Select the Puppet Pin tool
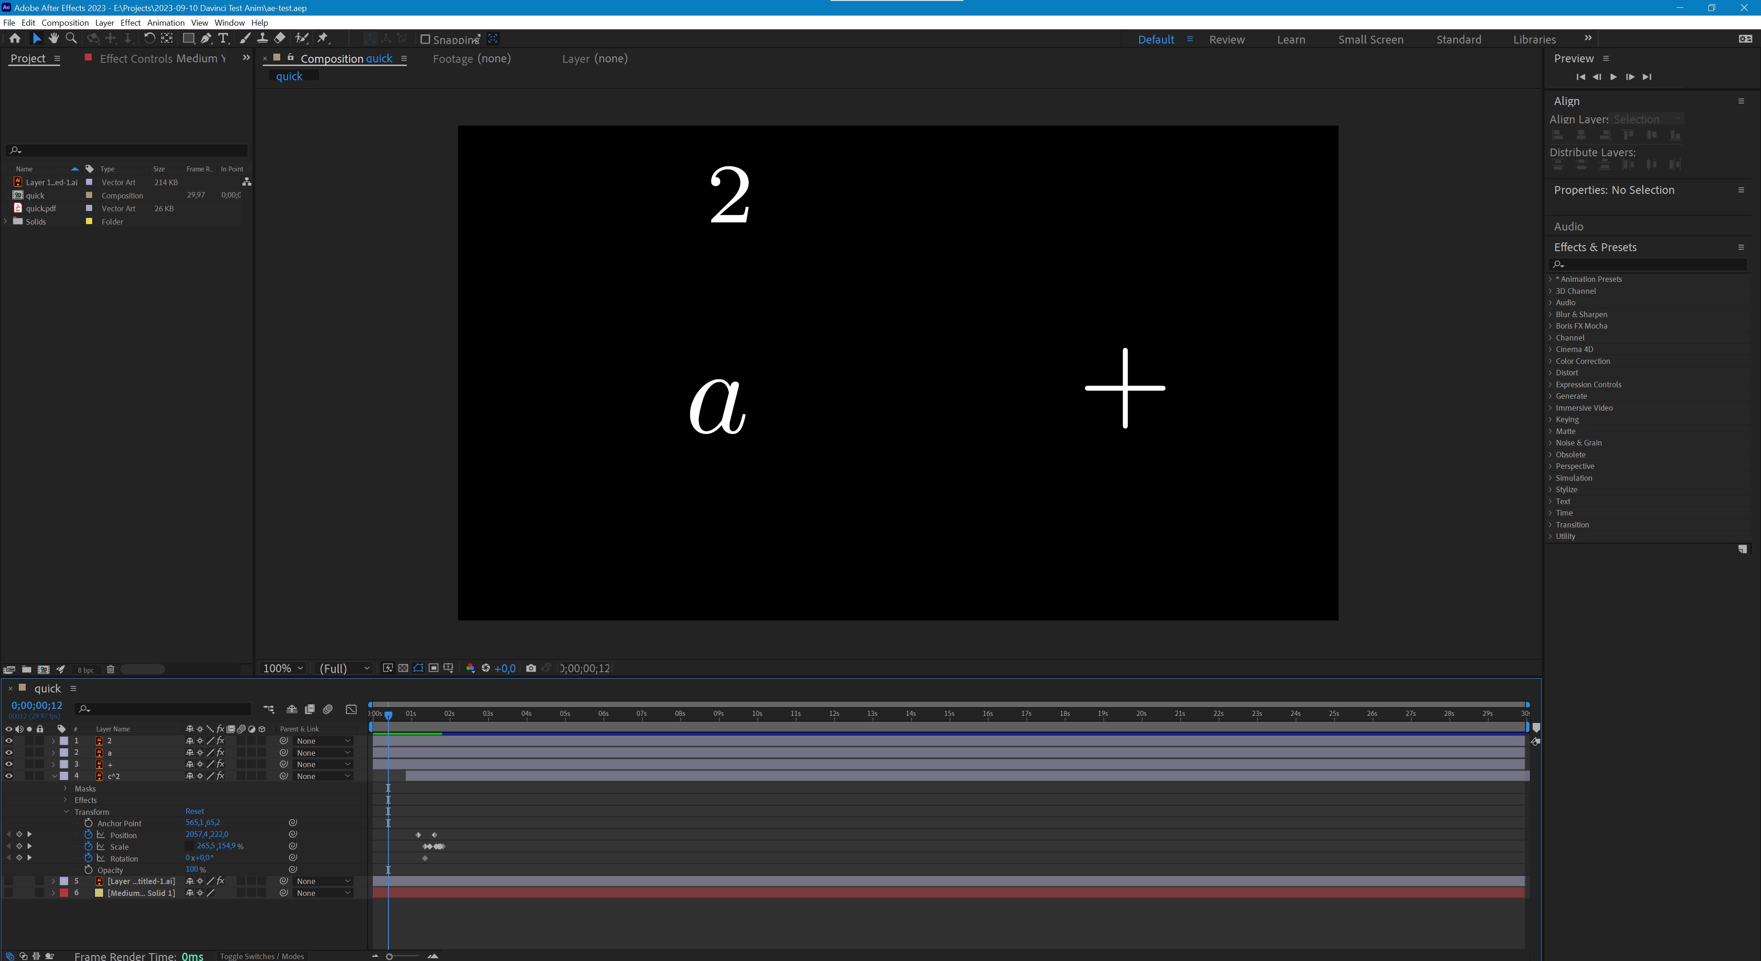Screen dimensions: 1761x961 coord(323,38)
